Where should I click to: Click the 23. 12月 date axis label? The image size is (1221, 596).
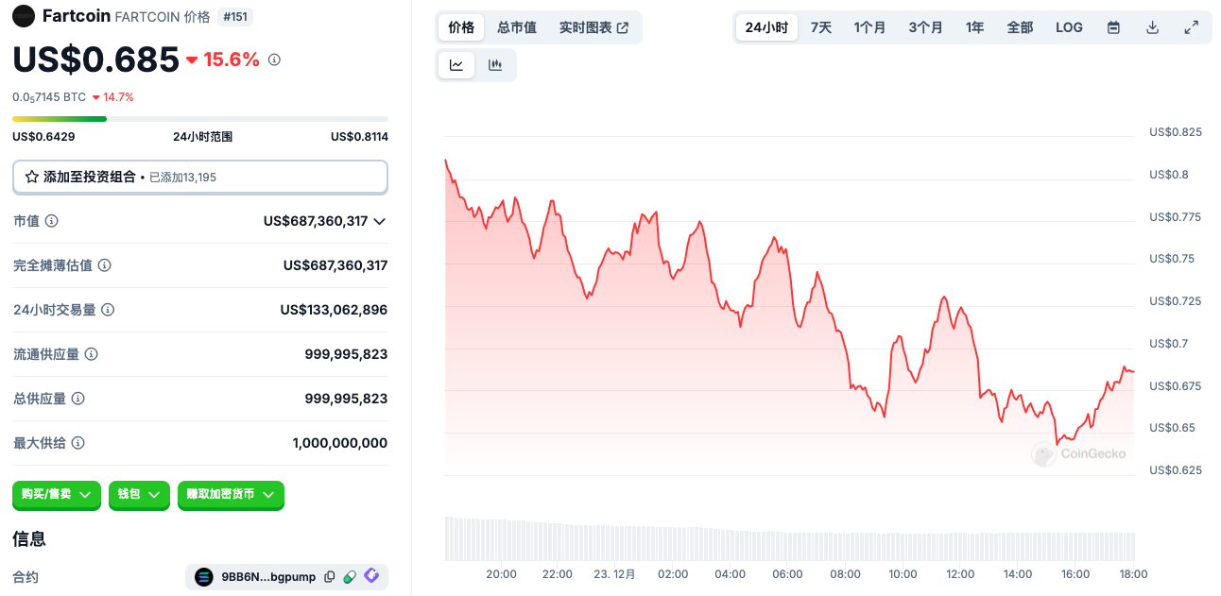pyautogui.click(x=614, y=574)
